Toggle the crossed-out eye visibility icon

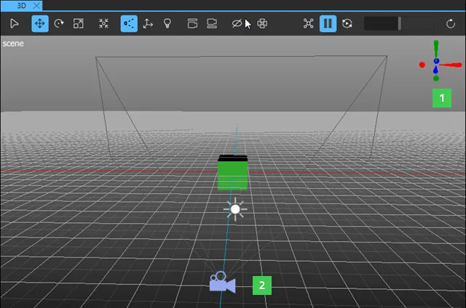[237, 23]
